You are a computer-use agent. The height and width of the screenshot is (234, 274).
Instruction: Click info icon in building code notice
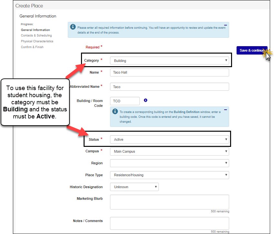115,111
